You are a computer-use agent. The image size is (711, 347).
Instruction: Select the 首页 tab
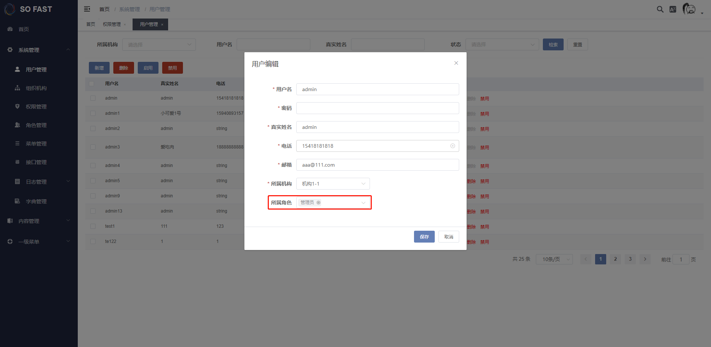(90, 24)
